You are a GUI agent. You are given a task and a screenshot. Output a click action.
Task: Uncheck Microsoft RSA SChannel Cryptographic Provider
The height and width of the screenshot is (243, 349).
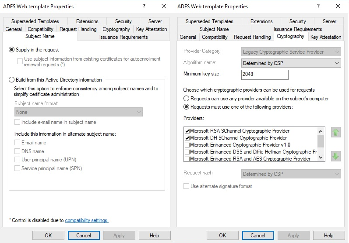click(x=187, y=131)
